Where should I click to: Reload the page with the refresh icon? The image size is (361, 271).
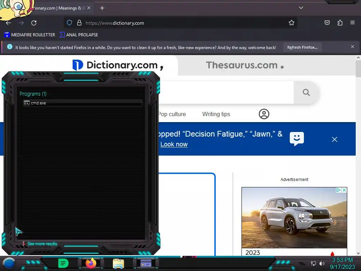(x=34, y=23)
